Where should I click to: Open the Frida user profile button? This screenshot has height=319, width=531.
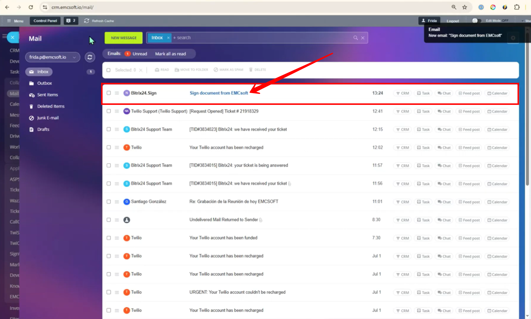click(x=429, y=21)
